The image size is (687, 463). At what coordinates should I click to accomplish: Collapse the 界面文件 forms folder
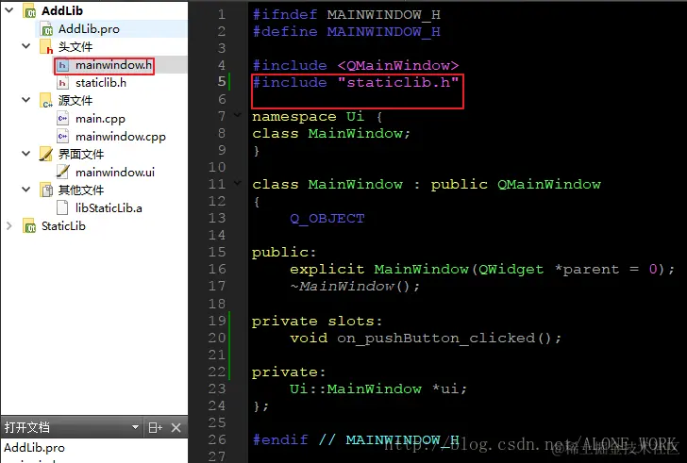pyautogui.click(x=26, y=153)
